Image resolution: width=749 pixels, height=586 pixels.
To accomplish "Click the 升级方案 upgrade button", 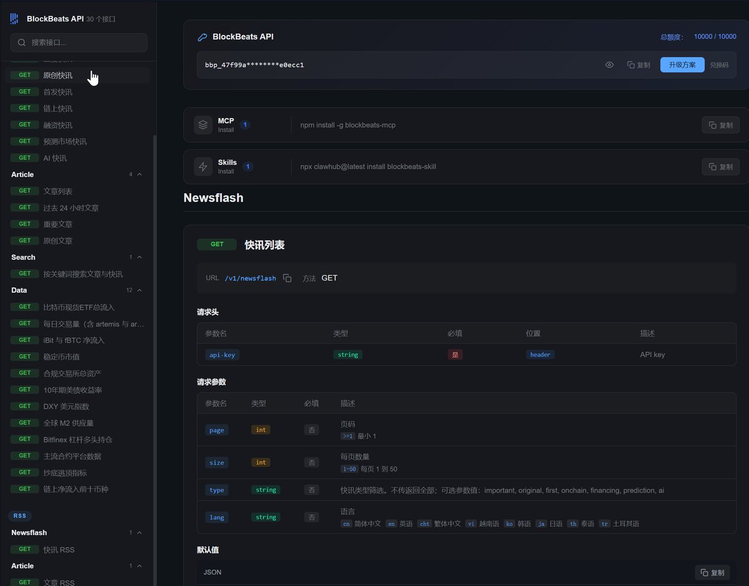I will click(682, 65).
